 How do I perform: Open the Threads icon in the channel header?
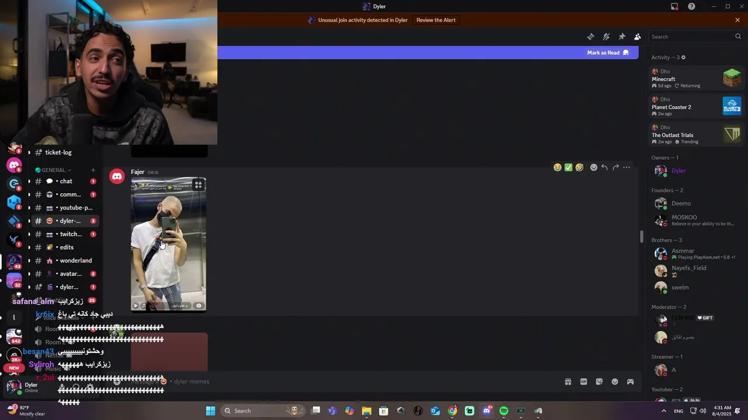(x=591, y=37)
